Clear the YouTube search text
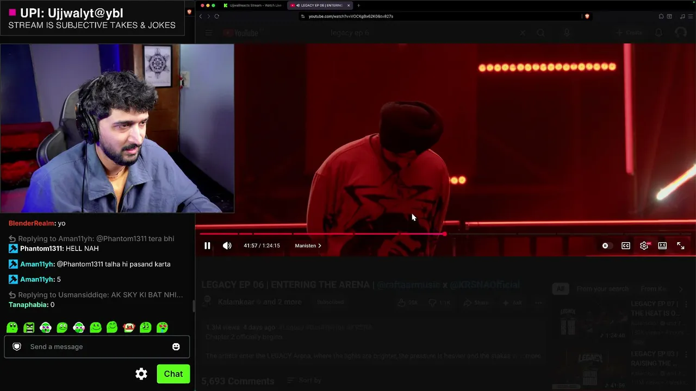 coord(523,33)
